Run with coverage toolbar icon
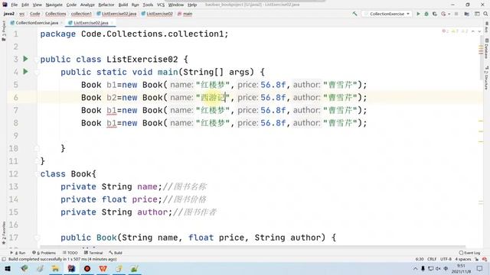Viewport: 490px width, 275px height. click(435, 14)
